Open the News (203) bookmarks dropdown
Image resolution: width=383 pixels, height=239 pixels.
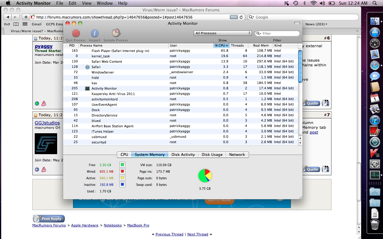[316, 24]
